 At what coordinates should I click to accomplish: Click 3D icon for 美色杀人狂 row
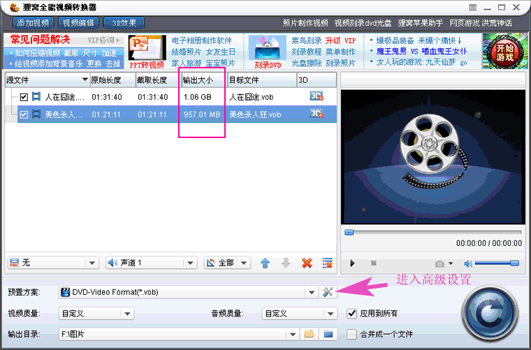[317, 114]
